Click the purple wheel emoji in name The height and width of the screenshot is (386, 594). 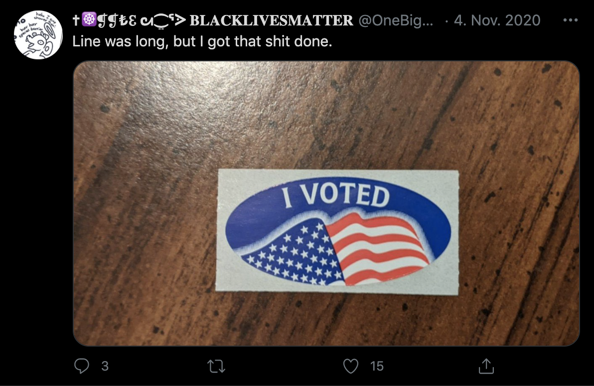[x=89, y=19]
